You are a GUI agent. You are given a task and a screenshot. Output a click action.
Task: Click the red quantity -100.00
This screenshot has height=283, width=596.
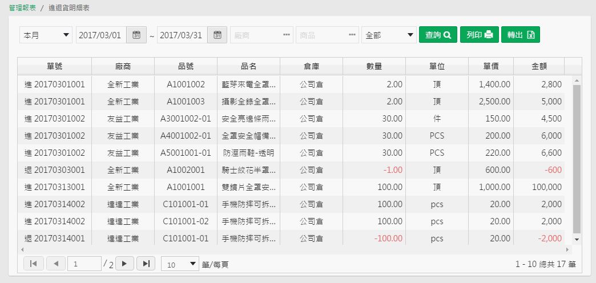coord(388,238)
